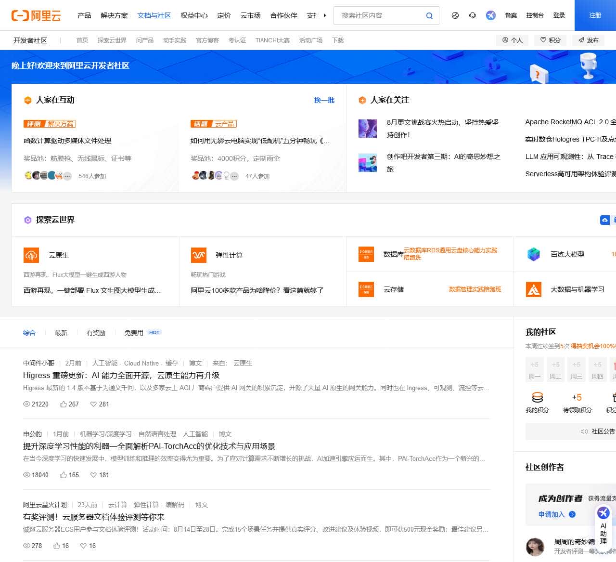Viewport: 616px width, 562px height.
Task: Click the 云原生 category icon
Action: tap(31, 255)
